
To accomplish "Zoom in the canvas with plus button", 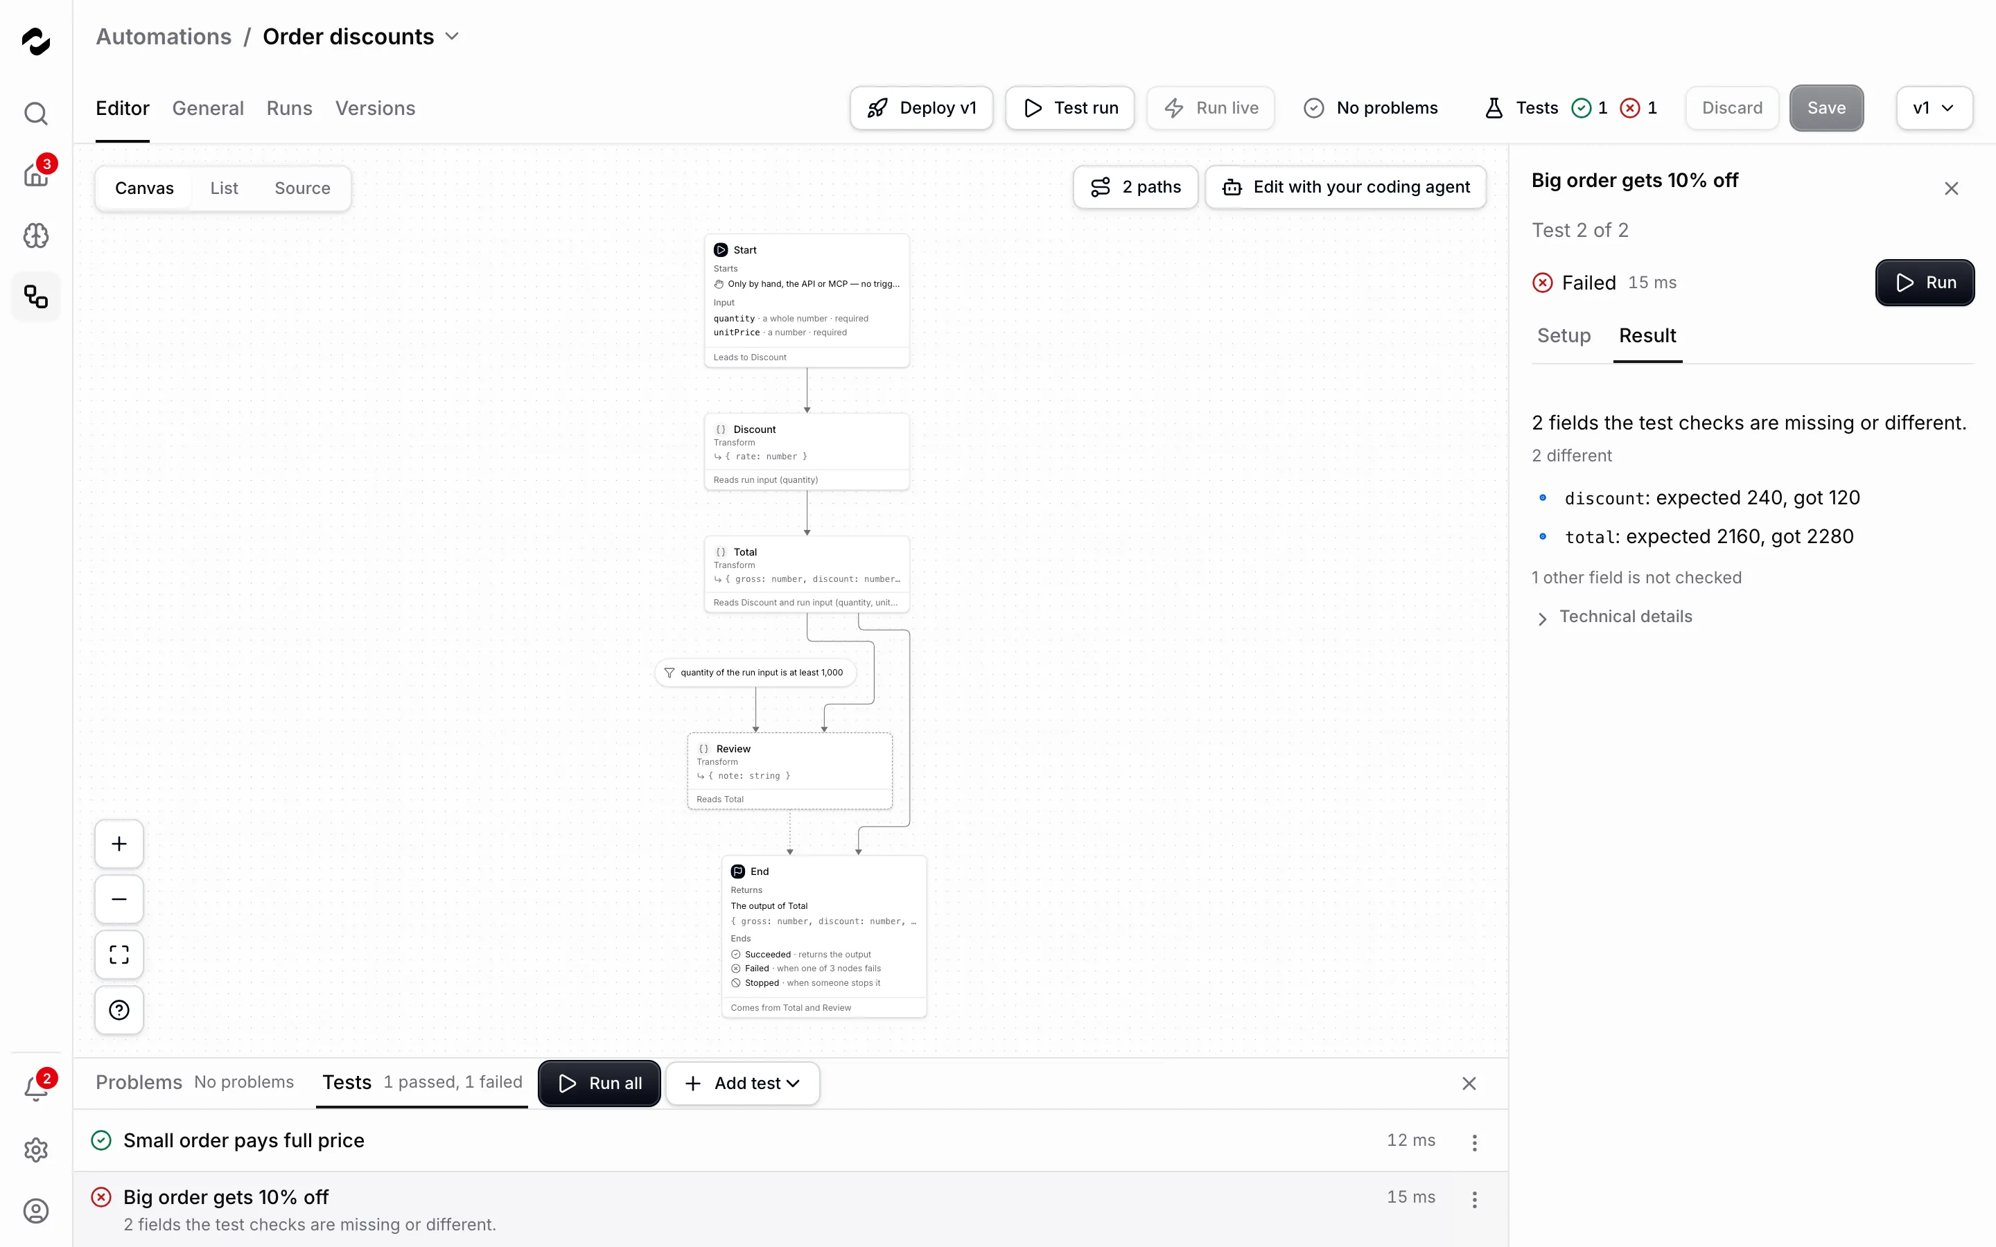I will pyautogui.click(x=120, y=844).
